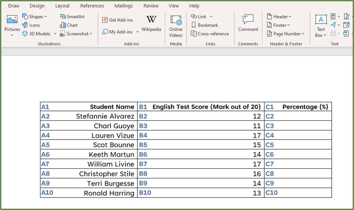Search Wikipedia using the add-in
The image size is (354, 210).
(151, 24)
